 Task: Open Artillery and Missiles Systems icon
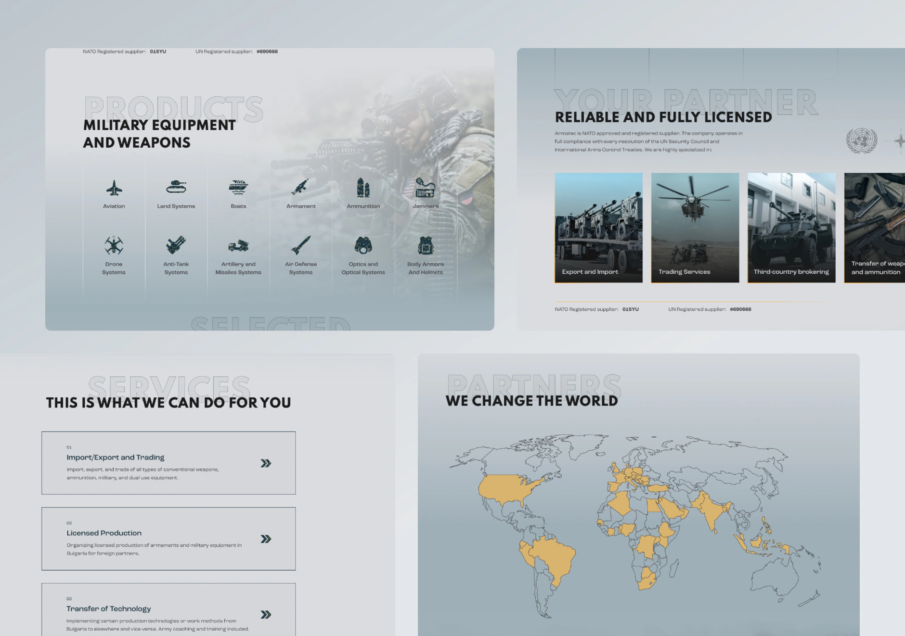[238, 246]
